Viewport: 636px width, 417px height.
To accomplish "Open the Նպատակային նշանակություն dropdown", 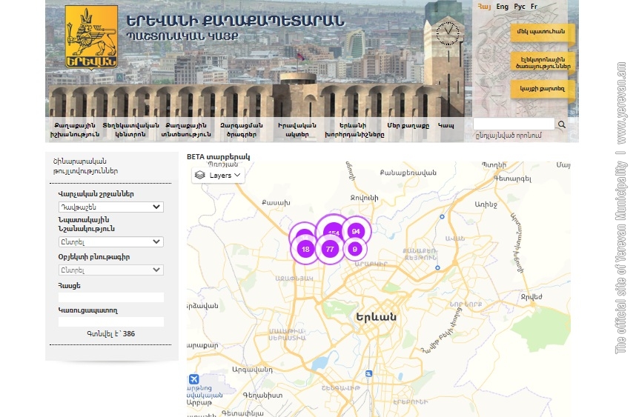I will click(110, 242).
